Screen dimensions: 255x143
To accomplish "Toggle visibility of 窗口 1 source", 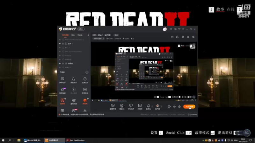I will point(60,47).
